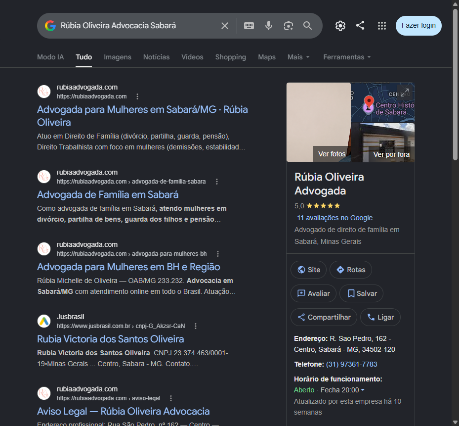
Task: Click the Compartilhar button
Action: (324, 317)
